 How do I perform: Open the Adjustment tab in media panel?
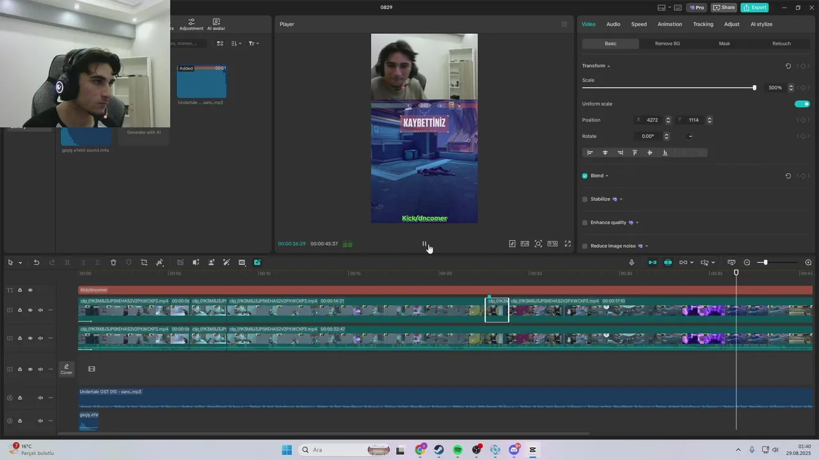[x=191, y=24]
